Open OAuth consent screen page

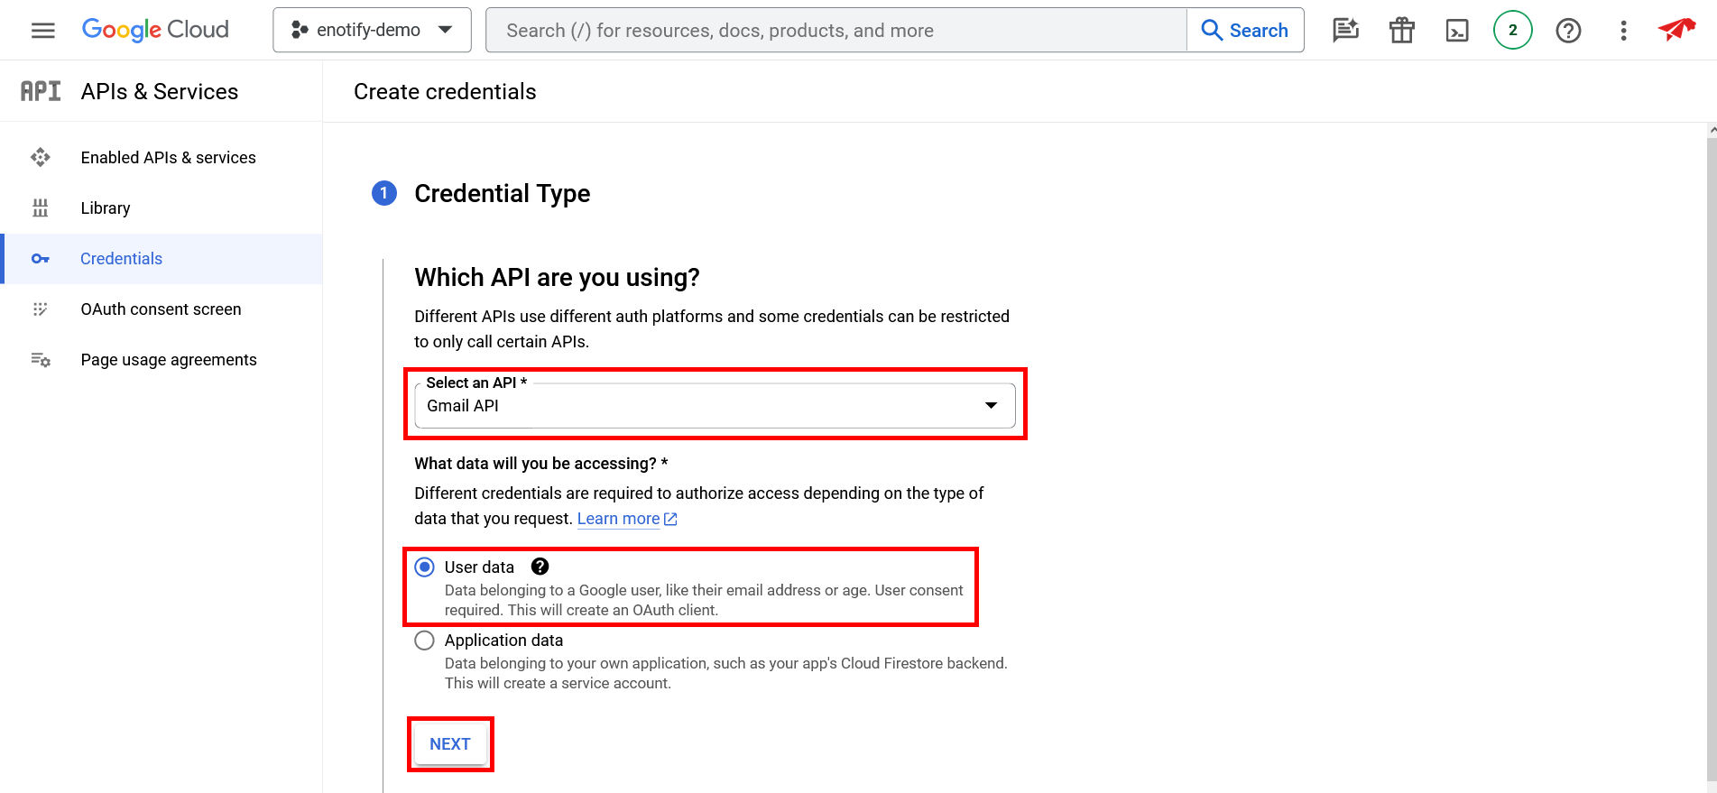click(x=161, y=309)
